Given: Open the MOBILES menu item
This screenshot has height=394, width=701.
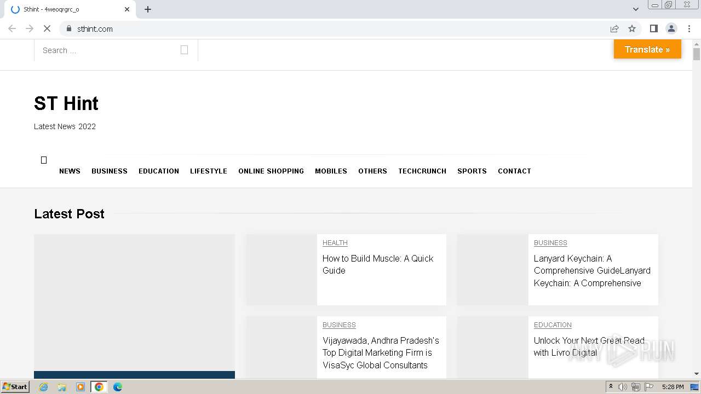Looking at the screenshot, I should click(331, 171).
